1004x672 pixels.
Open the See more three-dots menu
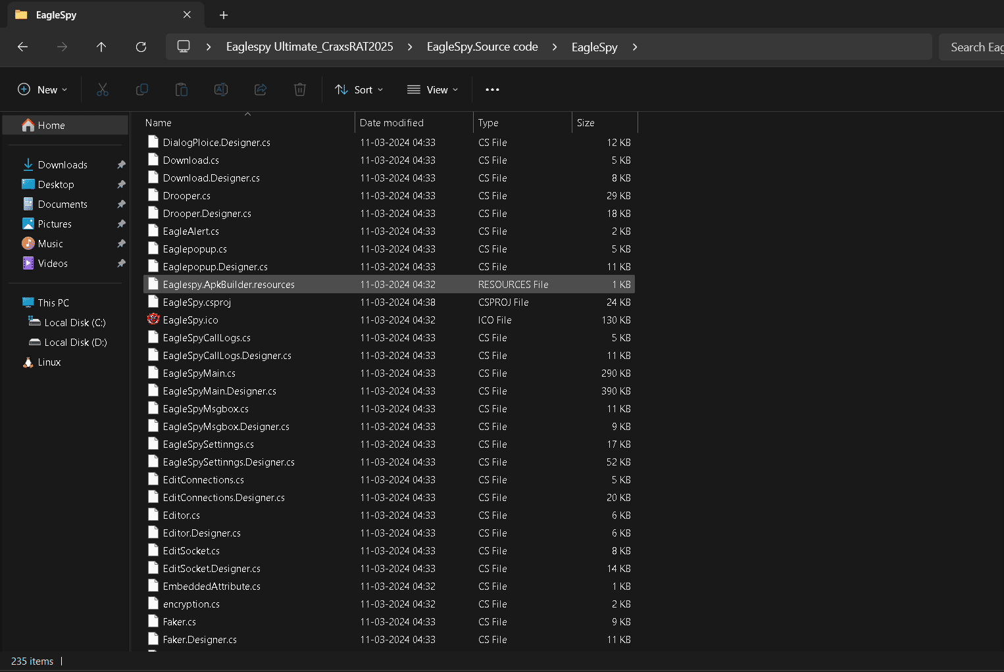pyautogui.click(x=492, y=89)
